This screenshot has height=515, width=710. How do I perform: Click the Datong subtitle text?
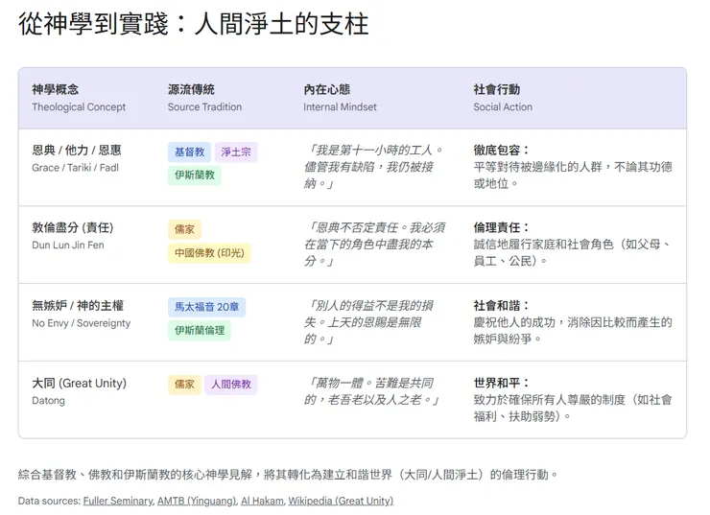(x=48, y=401)
